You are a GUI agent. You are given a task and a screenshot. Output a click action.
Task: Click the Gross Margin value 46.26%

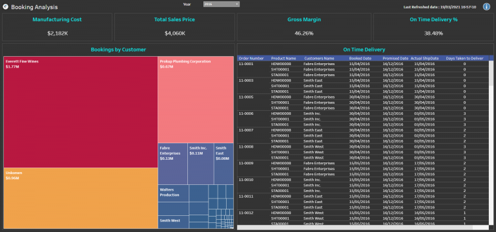[x=304, y=33]
